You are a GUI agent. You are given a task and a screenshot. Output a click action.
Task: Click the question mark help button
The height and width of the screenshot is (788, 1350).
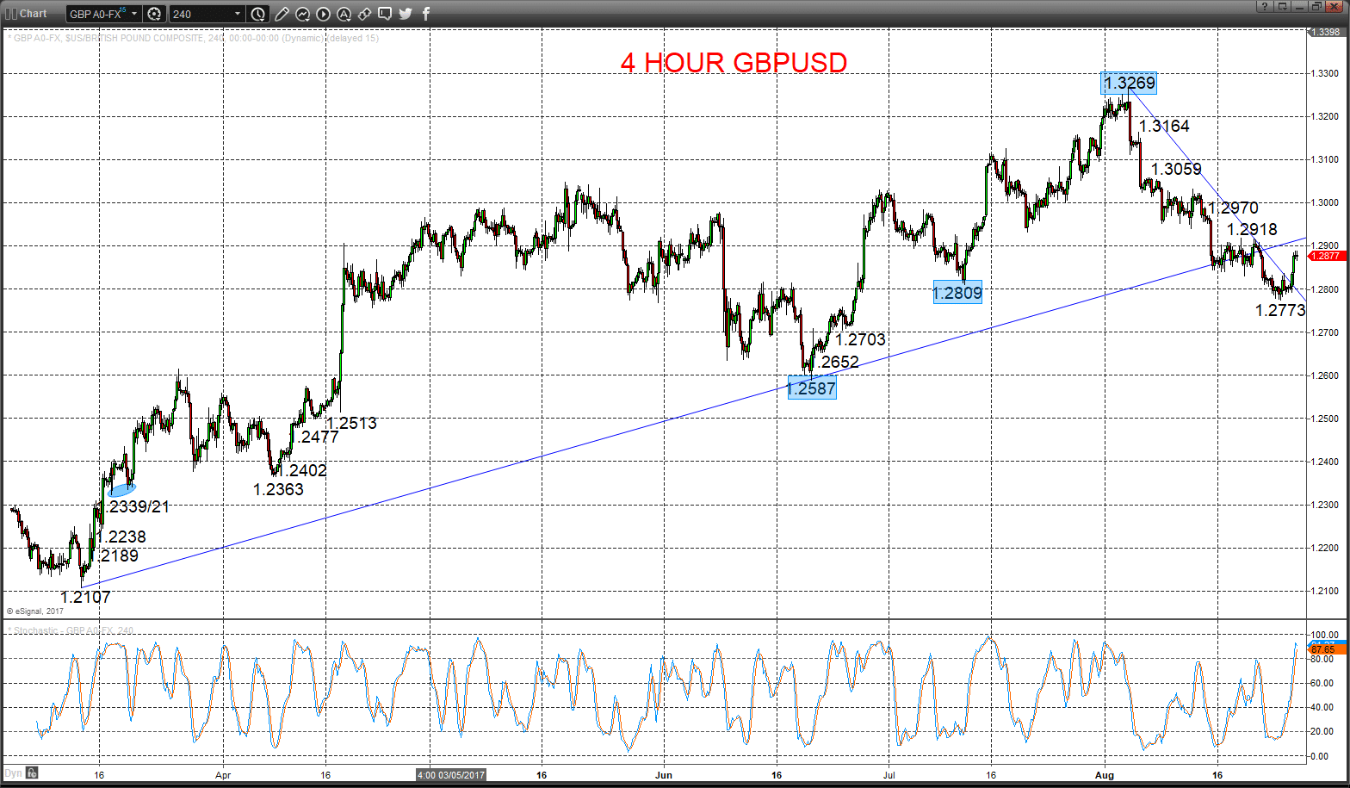coord(1265,7)
